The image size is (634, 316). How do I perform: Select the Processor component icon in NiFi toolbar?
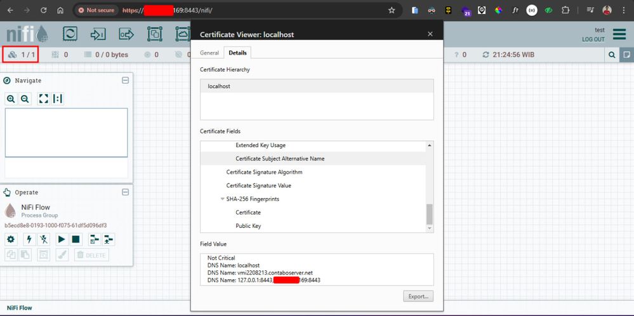point(70,34)
